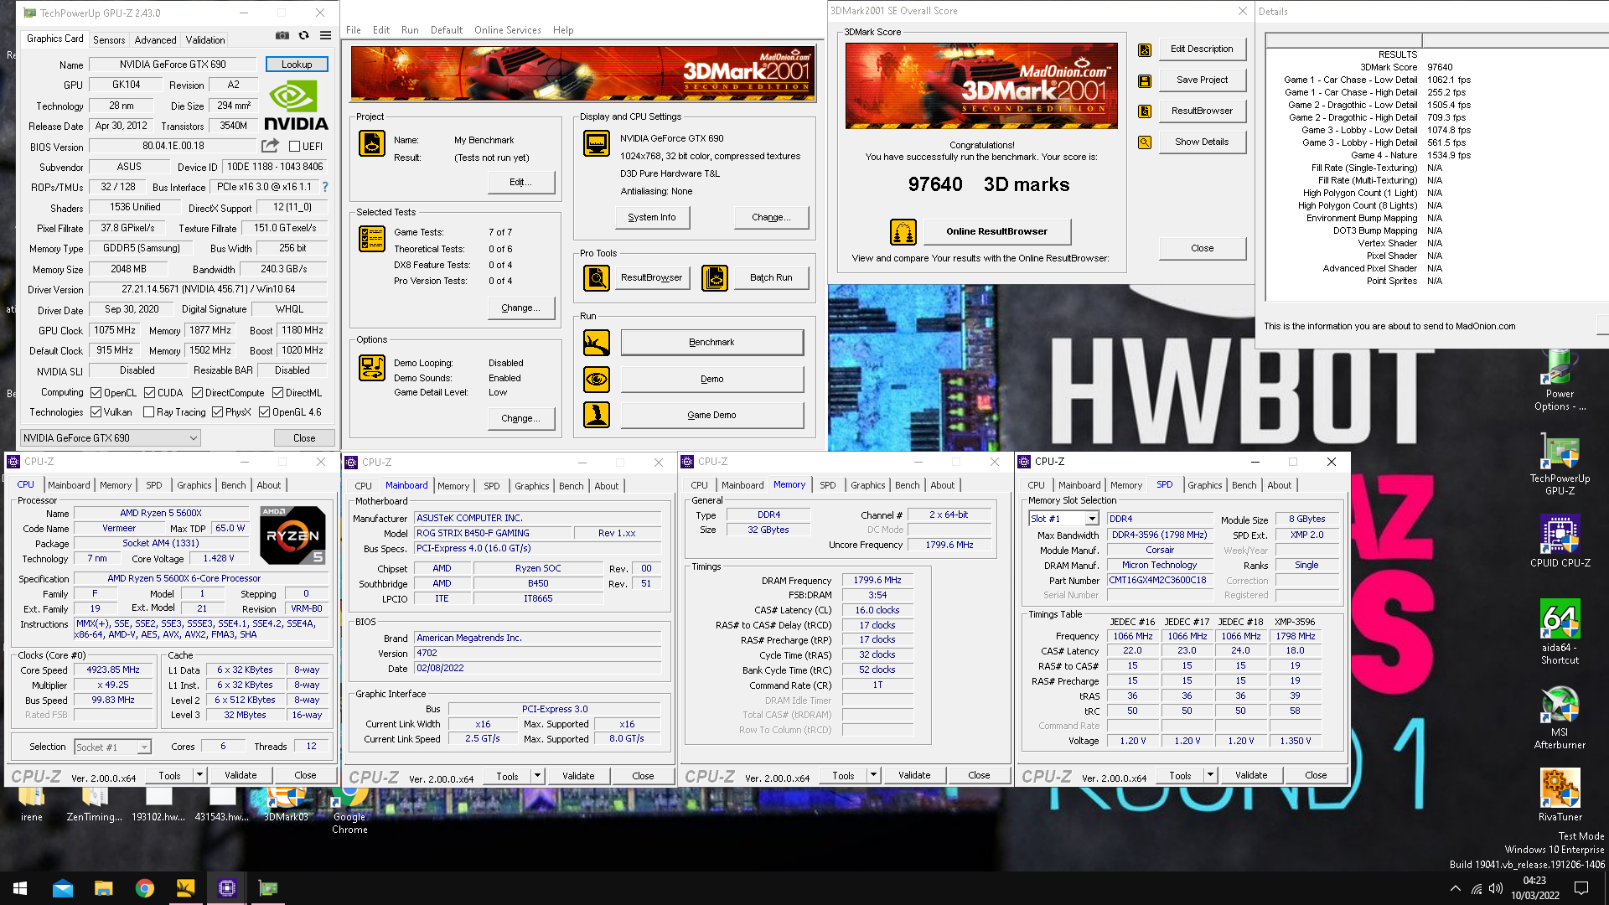Switch to the Advanced tab in GPU-Z

[156, 40]
